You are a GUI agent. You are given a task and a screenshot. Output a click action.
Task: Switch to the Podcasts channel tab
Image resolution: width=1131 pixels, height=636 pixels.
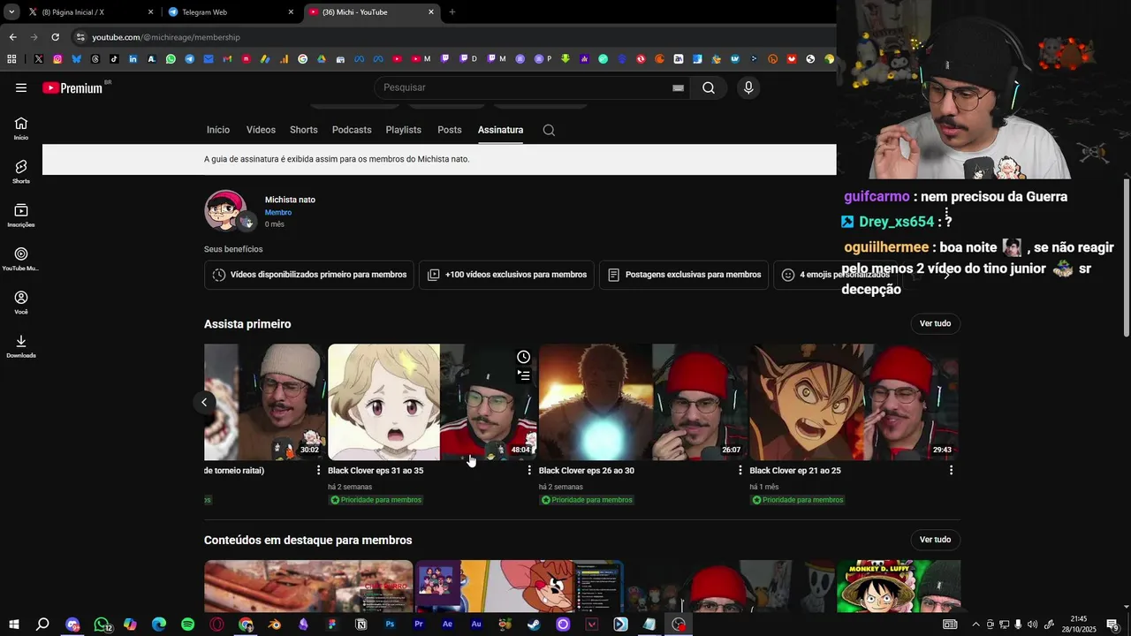coord(352,130)
